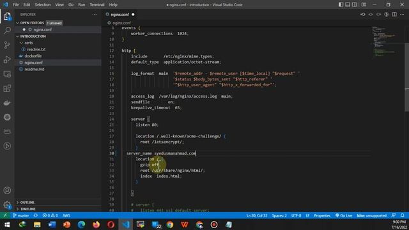This screenshot has height=230, width=409.
Task: Click the feedback icon in status bar
Action: pos(394,215)
